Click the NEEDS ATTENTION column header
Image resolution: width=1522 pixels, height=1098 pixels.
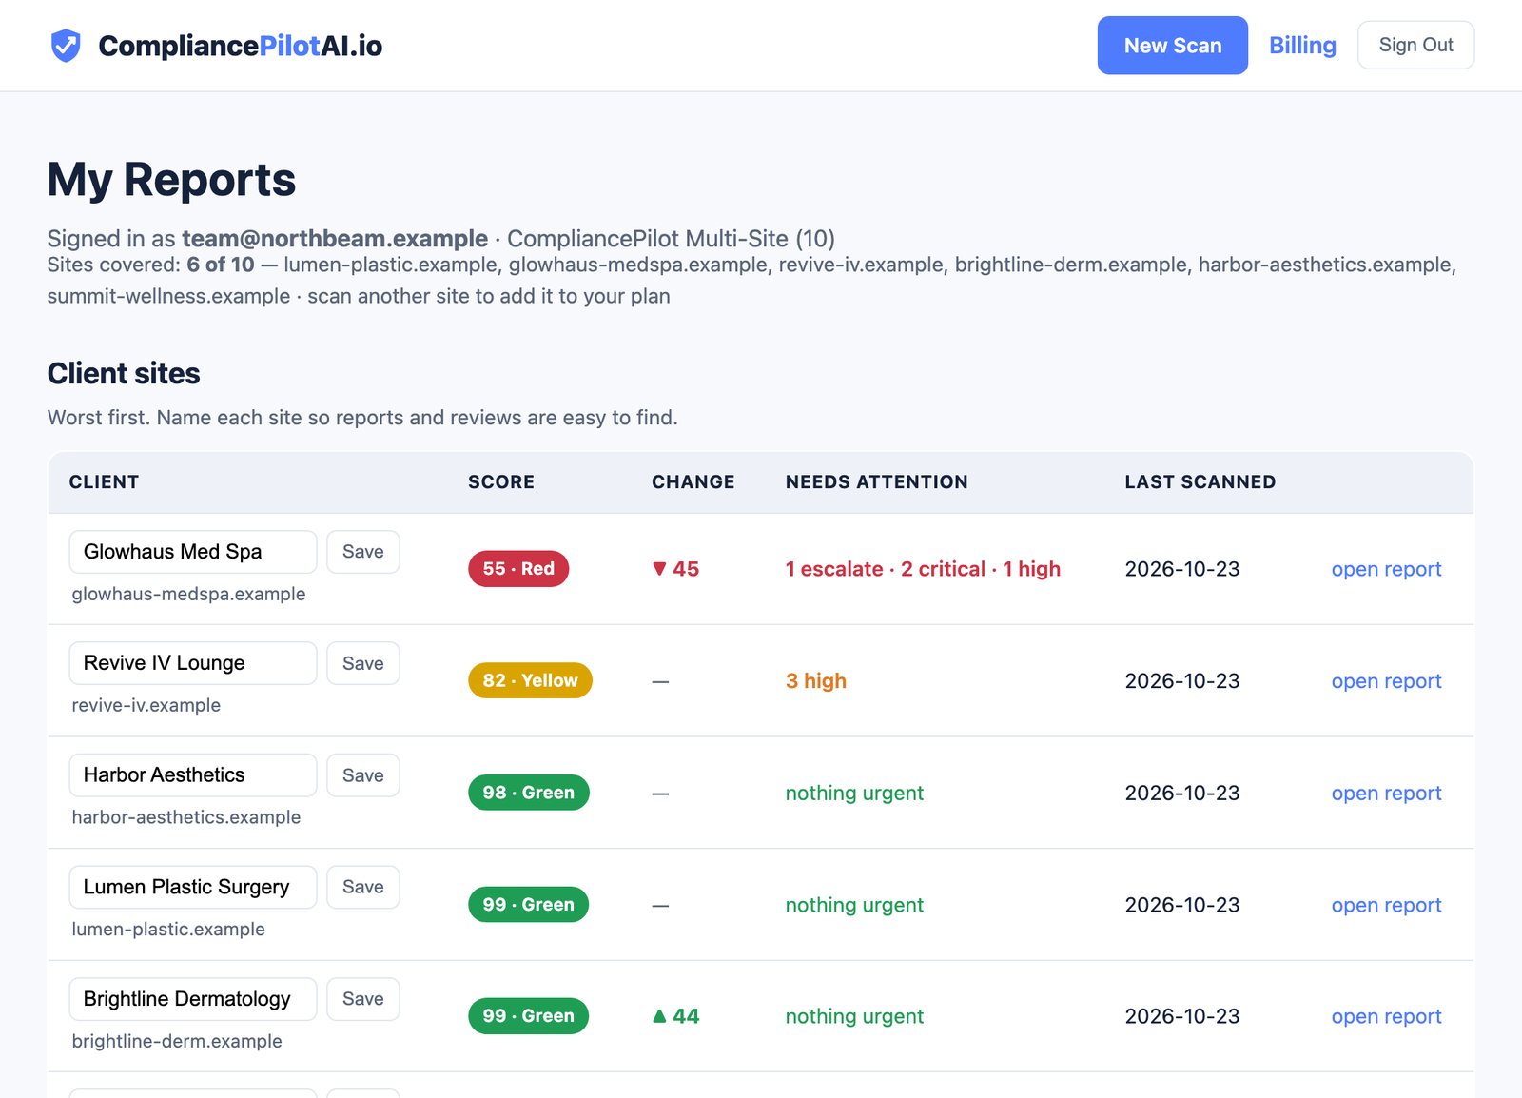pos(876,482)
